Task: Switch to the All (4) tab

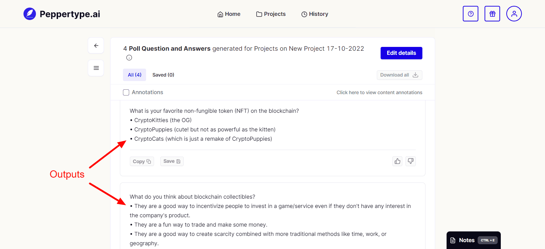Action: pyautogui.click(x=134, y=75)
